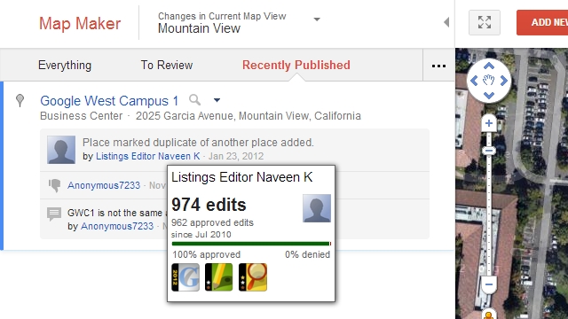Click the comment speech bubble icon
The image size is (568, 319).
tap(54, 214)
